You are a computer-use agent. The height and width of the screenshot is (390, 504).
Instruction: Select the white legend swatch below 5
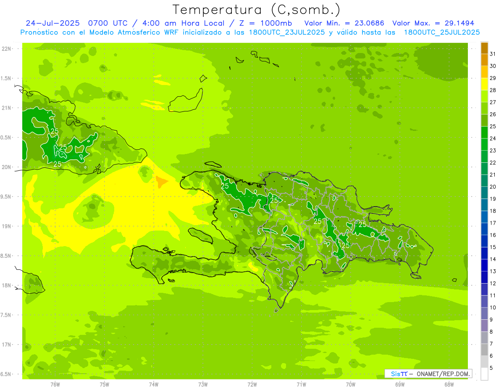484,374
